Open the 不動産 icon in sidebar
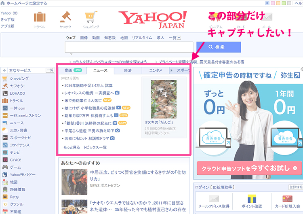303x214 pixels. pyautogui.click(x=5, y=211)
